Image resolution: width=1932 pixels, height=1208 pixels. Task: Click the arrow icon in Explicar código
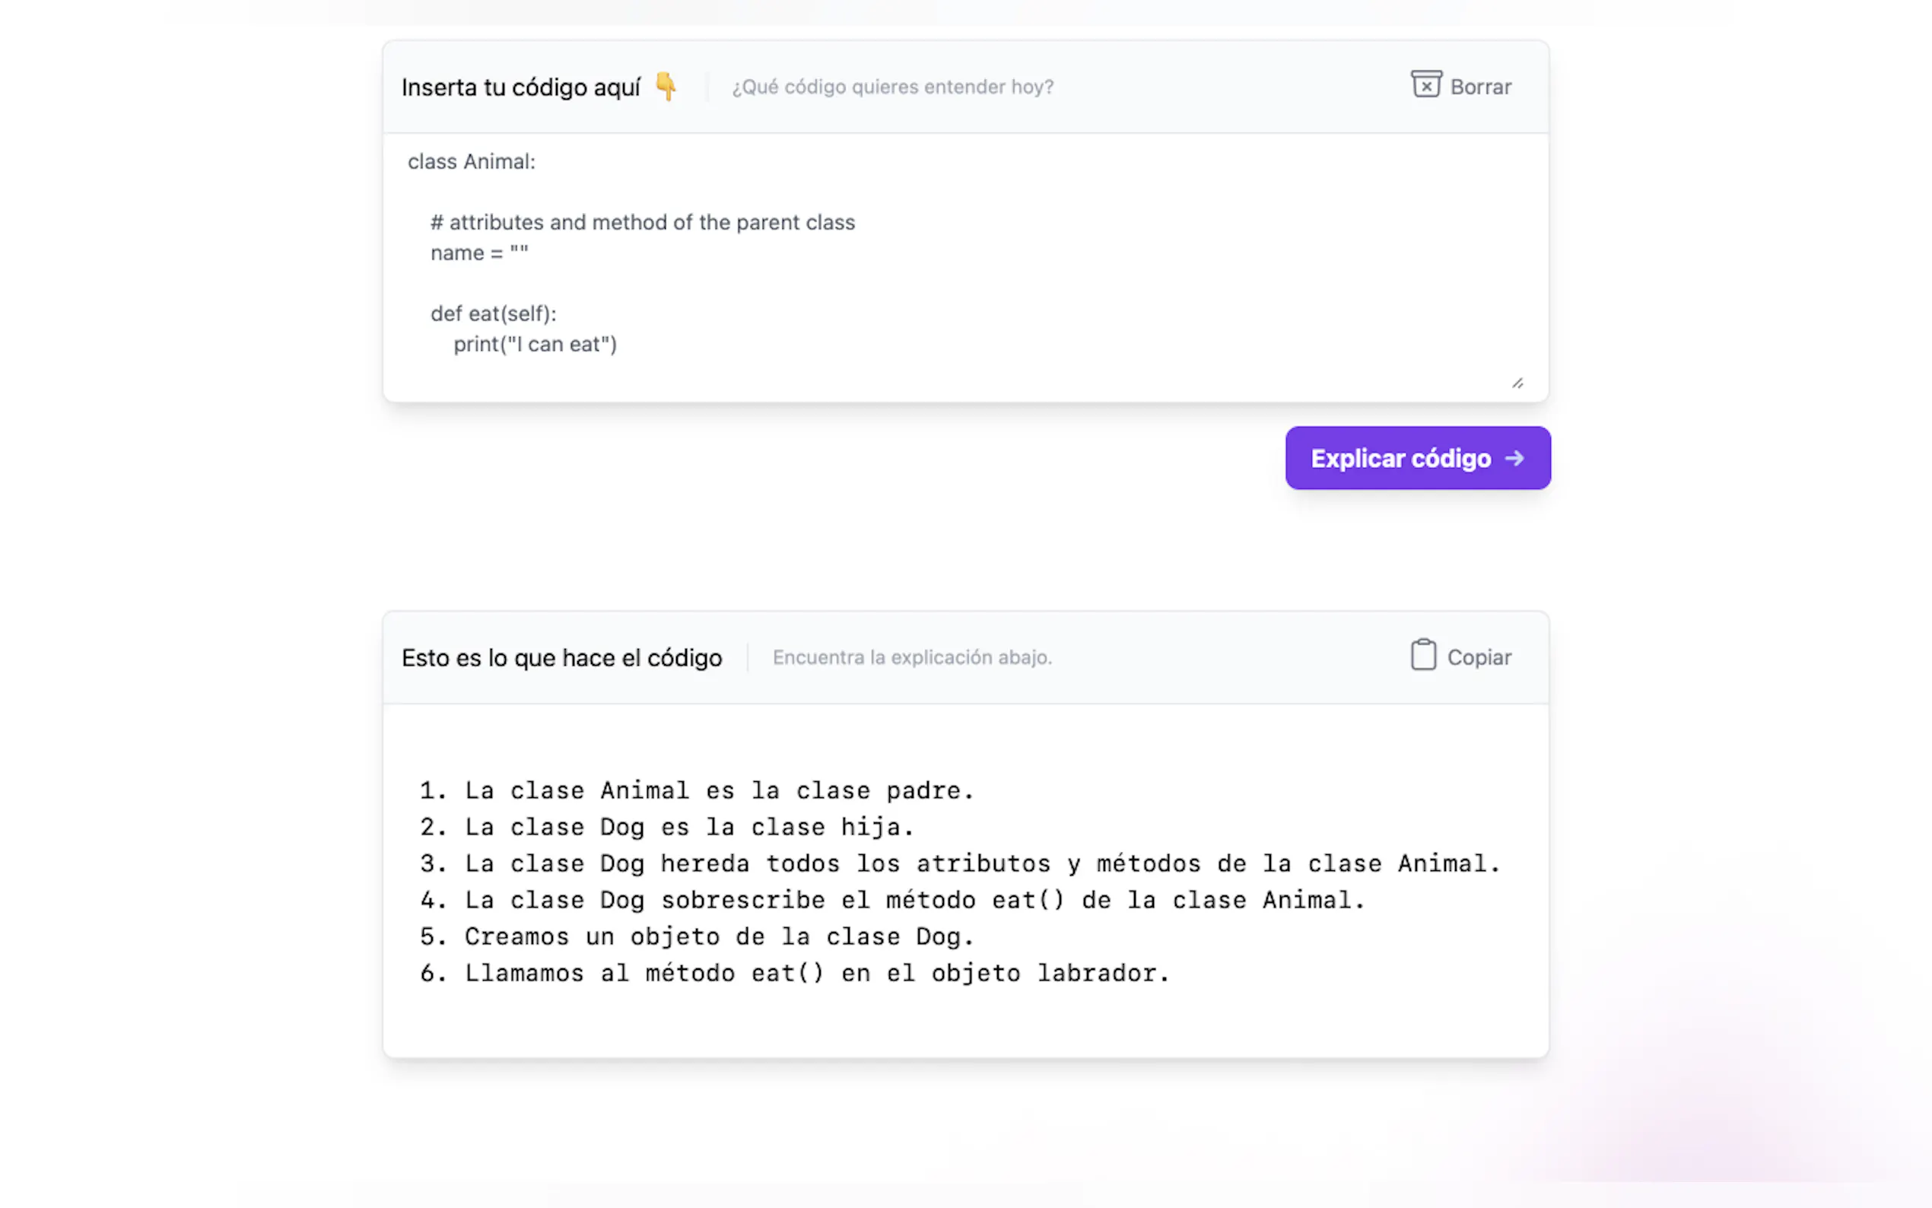click(1514, 459)
